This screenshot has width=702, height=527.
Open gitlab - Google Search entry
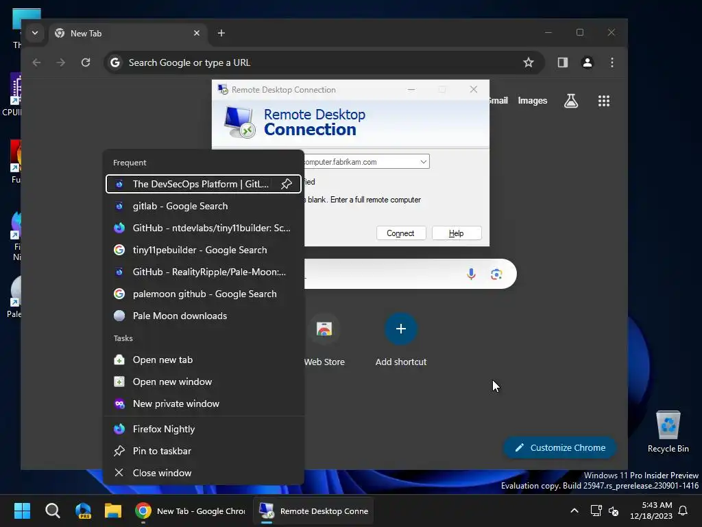[x=203, y=206]
